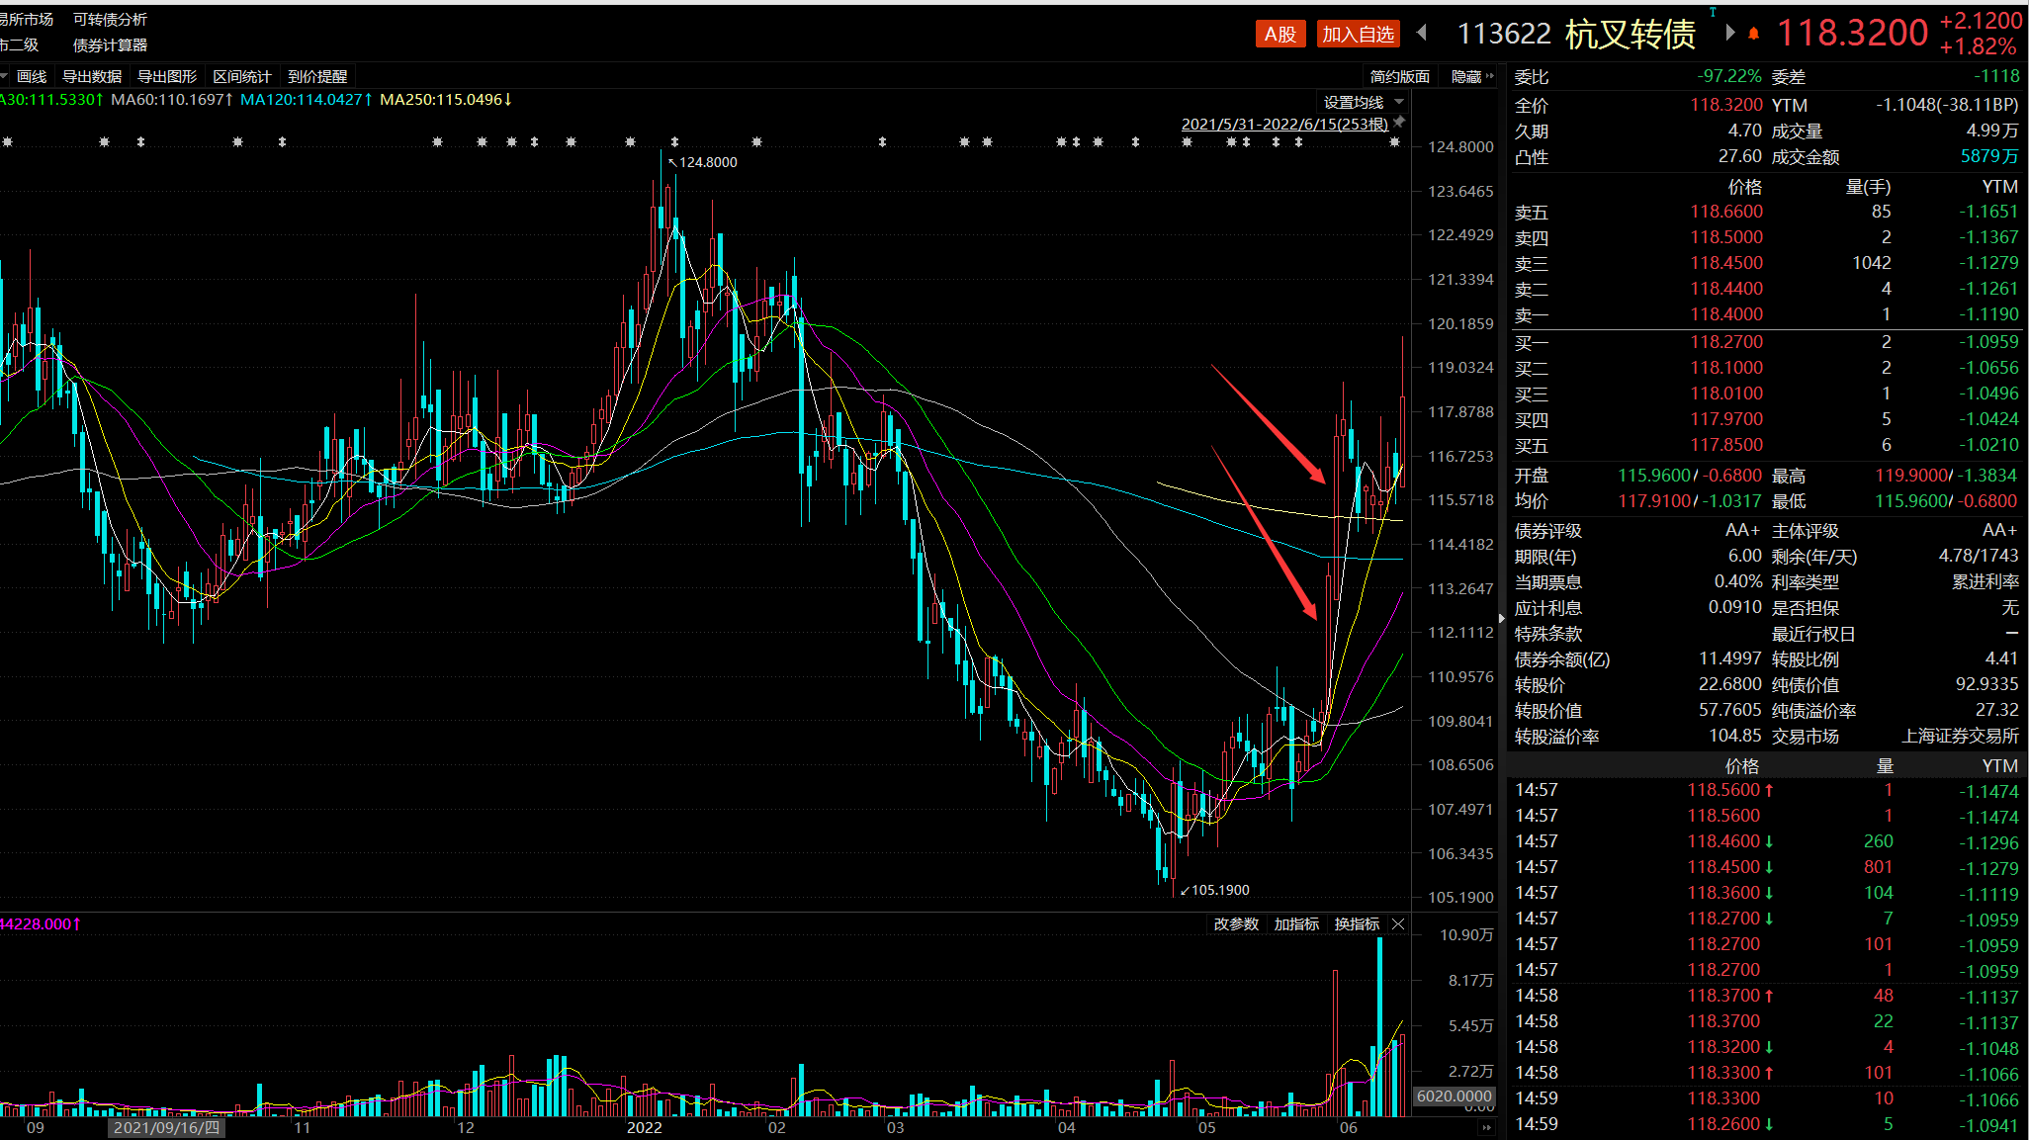Click the previous security left arrow
The image size is (2029, 1140).
1422,33
